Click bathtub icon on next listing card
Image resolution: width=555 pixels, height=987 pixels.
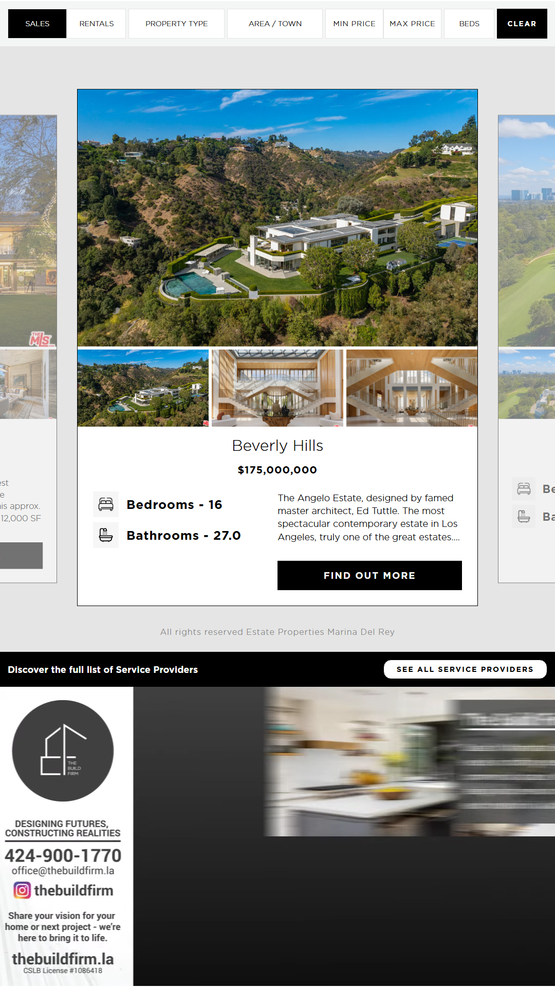pyautogui.click(x=524, y=516)
